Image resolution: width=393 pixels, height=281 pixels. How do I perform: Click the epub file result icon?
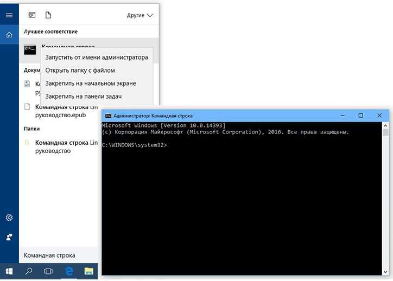[x=27, y=107]
